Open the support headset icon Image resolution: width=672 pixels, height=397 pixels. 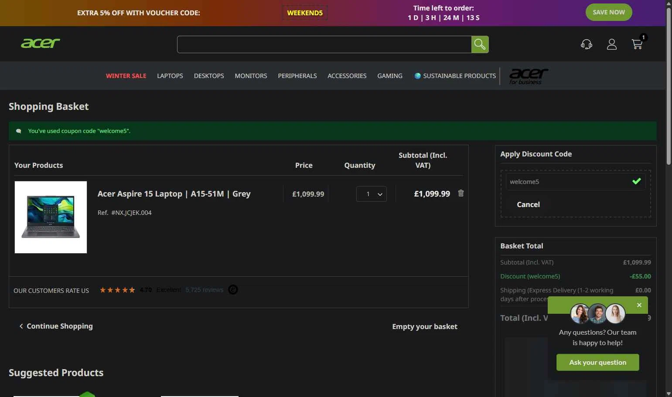[x=587, y=44]
